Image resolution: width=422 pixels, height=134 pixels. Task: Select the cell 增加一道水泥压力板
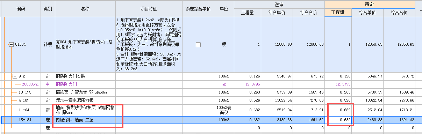coord(85,100)
